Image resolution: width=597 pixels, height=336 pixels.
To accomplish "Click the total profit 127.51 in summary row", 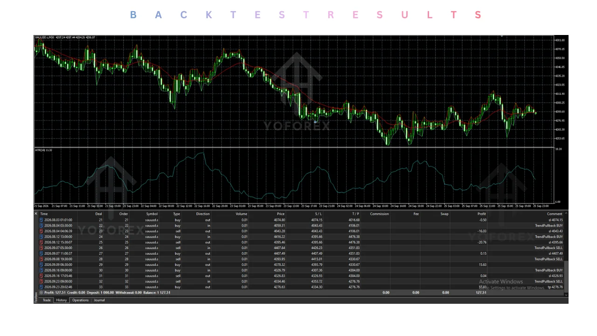I will (481, 293).
